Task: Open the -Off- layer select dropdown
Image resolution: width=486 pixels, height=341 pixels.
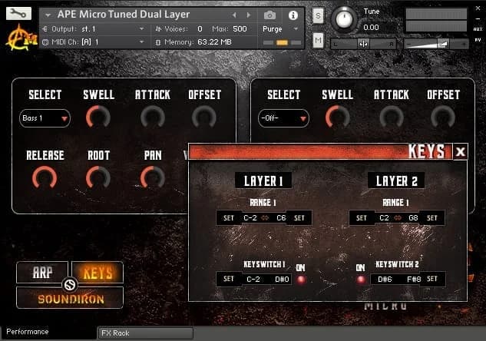Action: [x=283, y=118]
